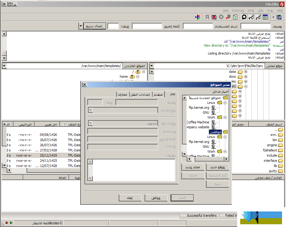
Task: Click the إسم المستخدم username quickconnect field
Action: 198,26
